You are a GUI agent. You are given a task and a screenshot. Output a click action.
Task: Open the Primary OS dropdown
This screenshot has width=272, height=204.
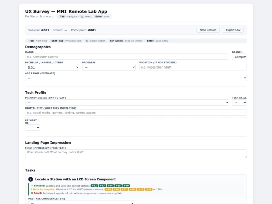[32, 128]
